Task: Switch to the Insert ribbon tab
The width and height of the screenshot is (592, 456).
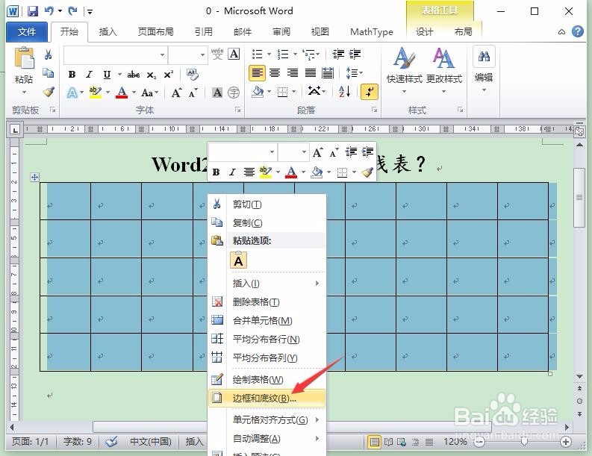Action: 108,31
